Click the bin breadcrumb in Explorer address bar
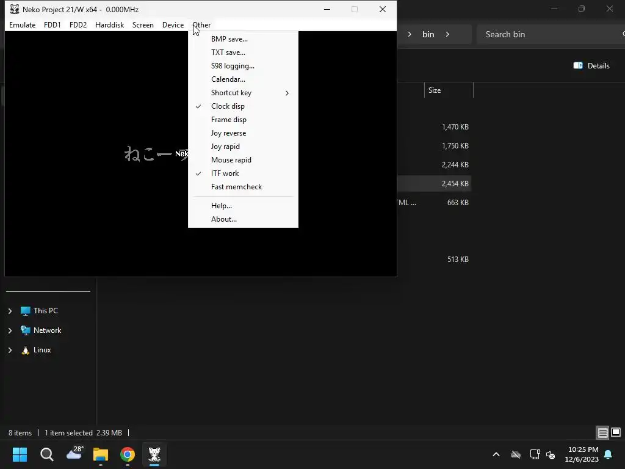The image size is (625, 469). coord(428,34)
